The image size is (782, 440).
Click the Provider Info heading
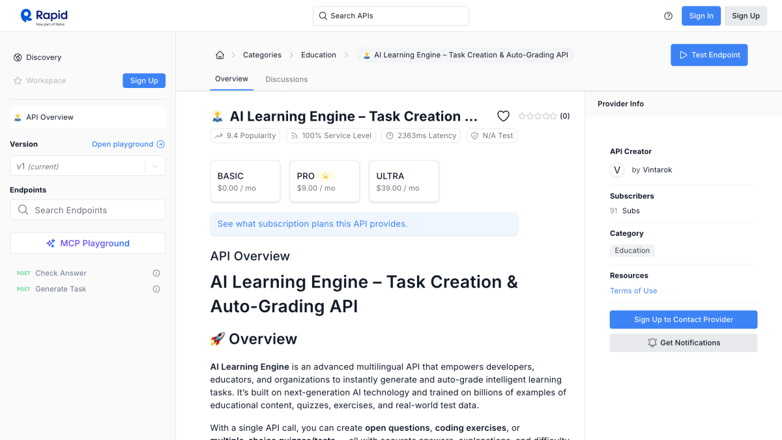click(x=620, y=104)
